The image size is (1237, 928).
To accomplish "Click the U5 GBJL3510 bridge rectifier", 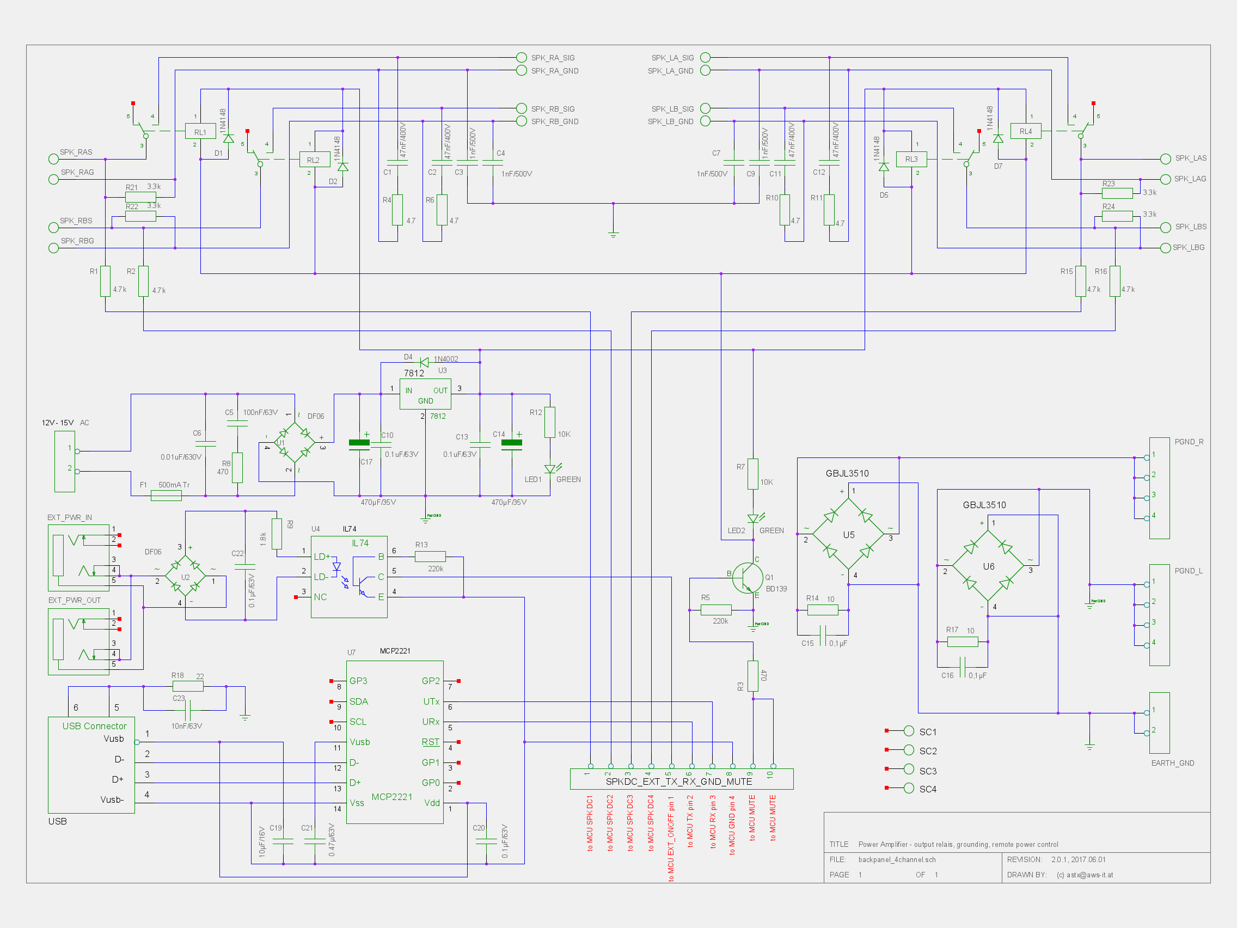I will click(x=848, y=534).
